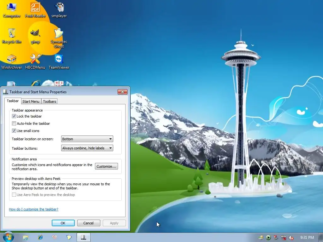Enable Auto-hide the taskbar
This screenshot has height=242, width=323.
pyautogui.click(x=14, y=124)
